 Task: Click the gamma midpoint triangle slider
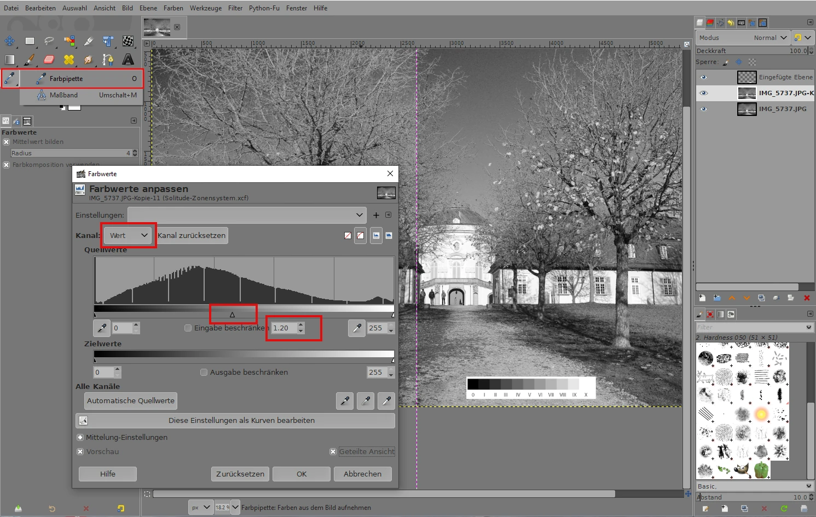(232, 315)
